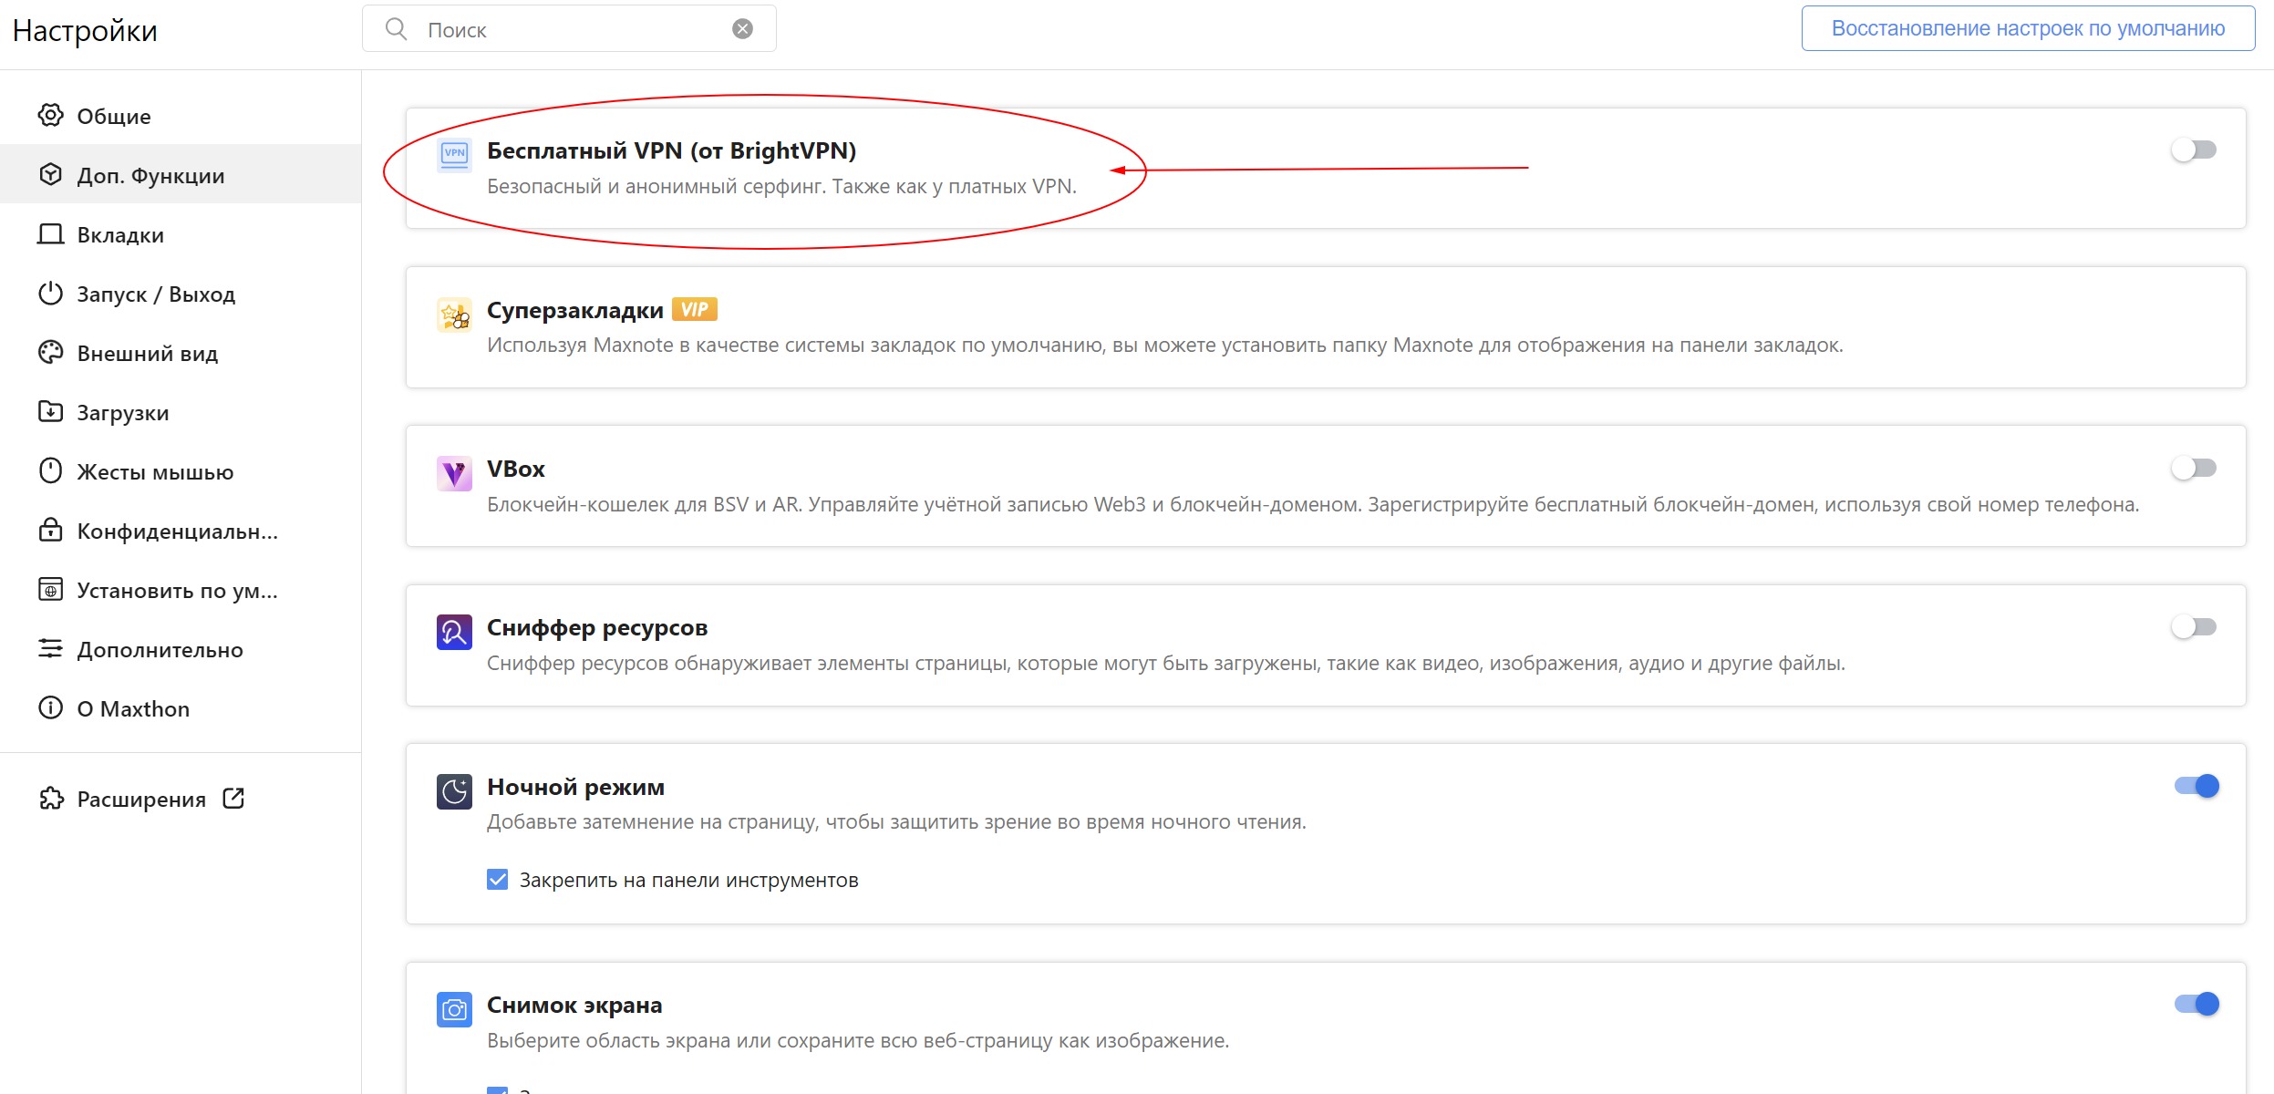Click the Screenshot camera icon
Screen dimensions: 2274x1094
[x=454, y=1009]
